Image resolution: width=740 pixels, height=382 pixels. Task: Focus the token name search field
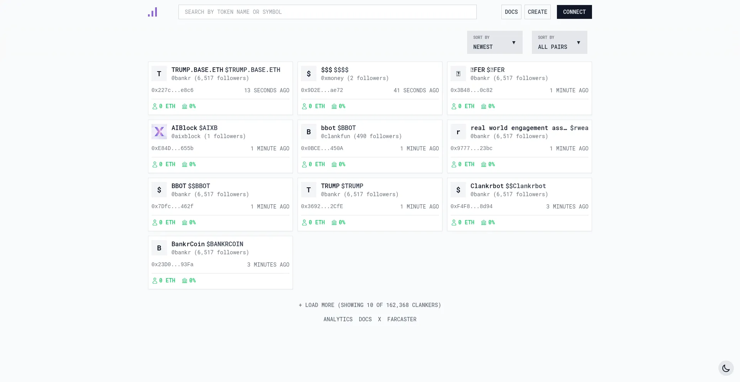click(x=327, y=12)
